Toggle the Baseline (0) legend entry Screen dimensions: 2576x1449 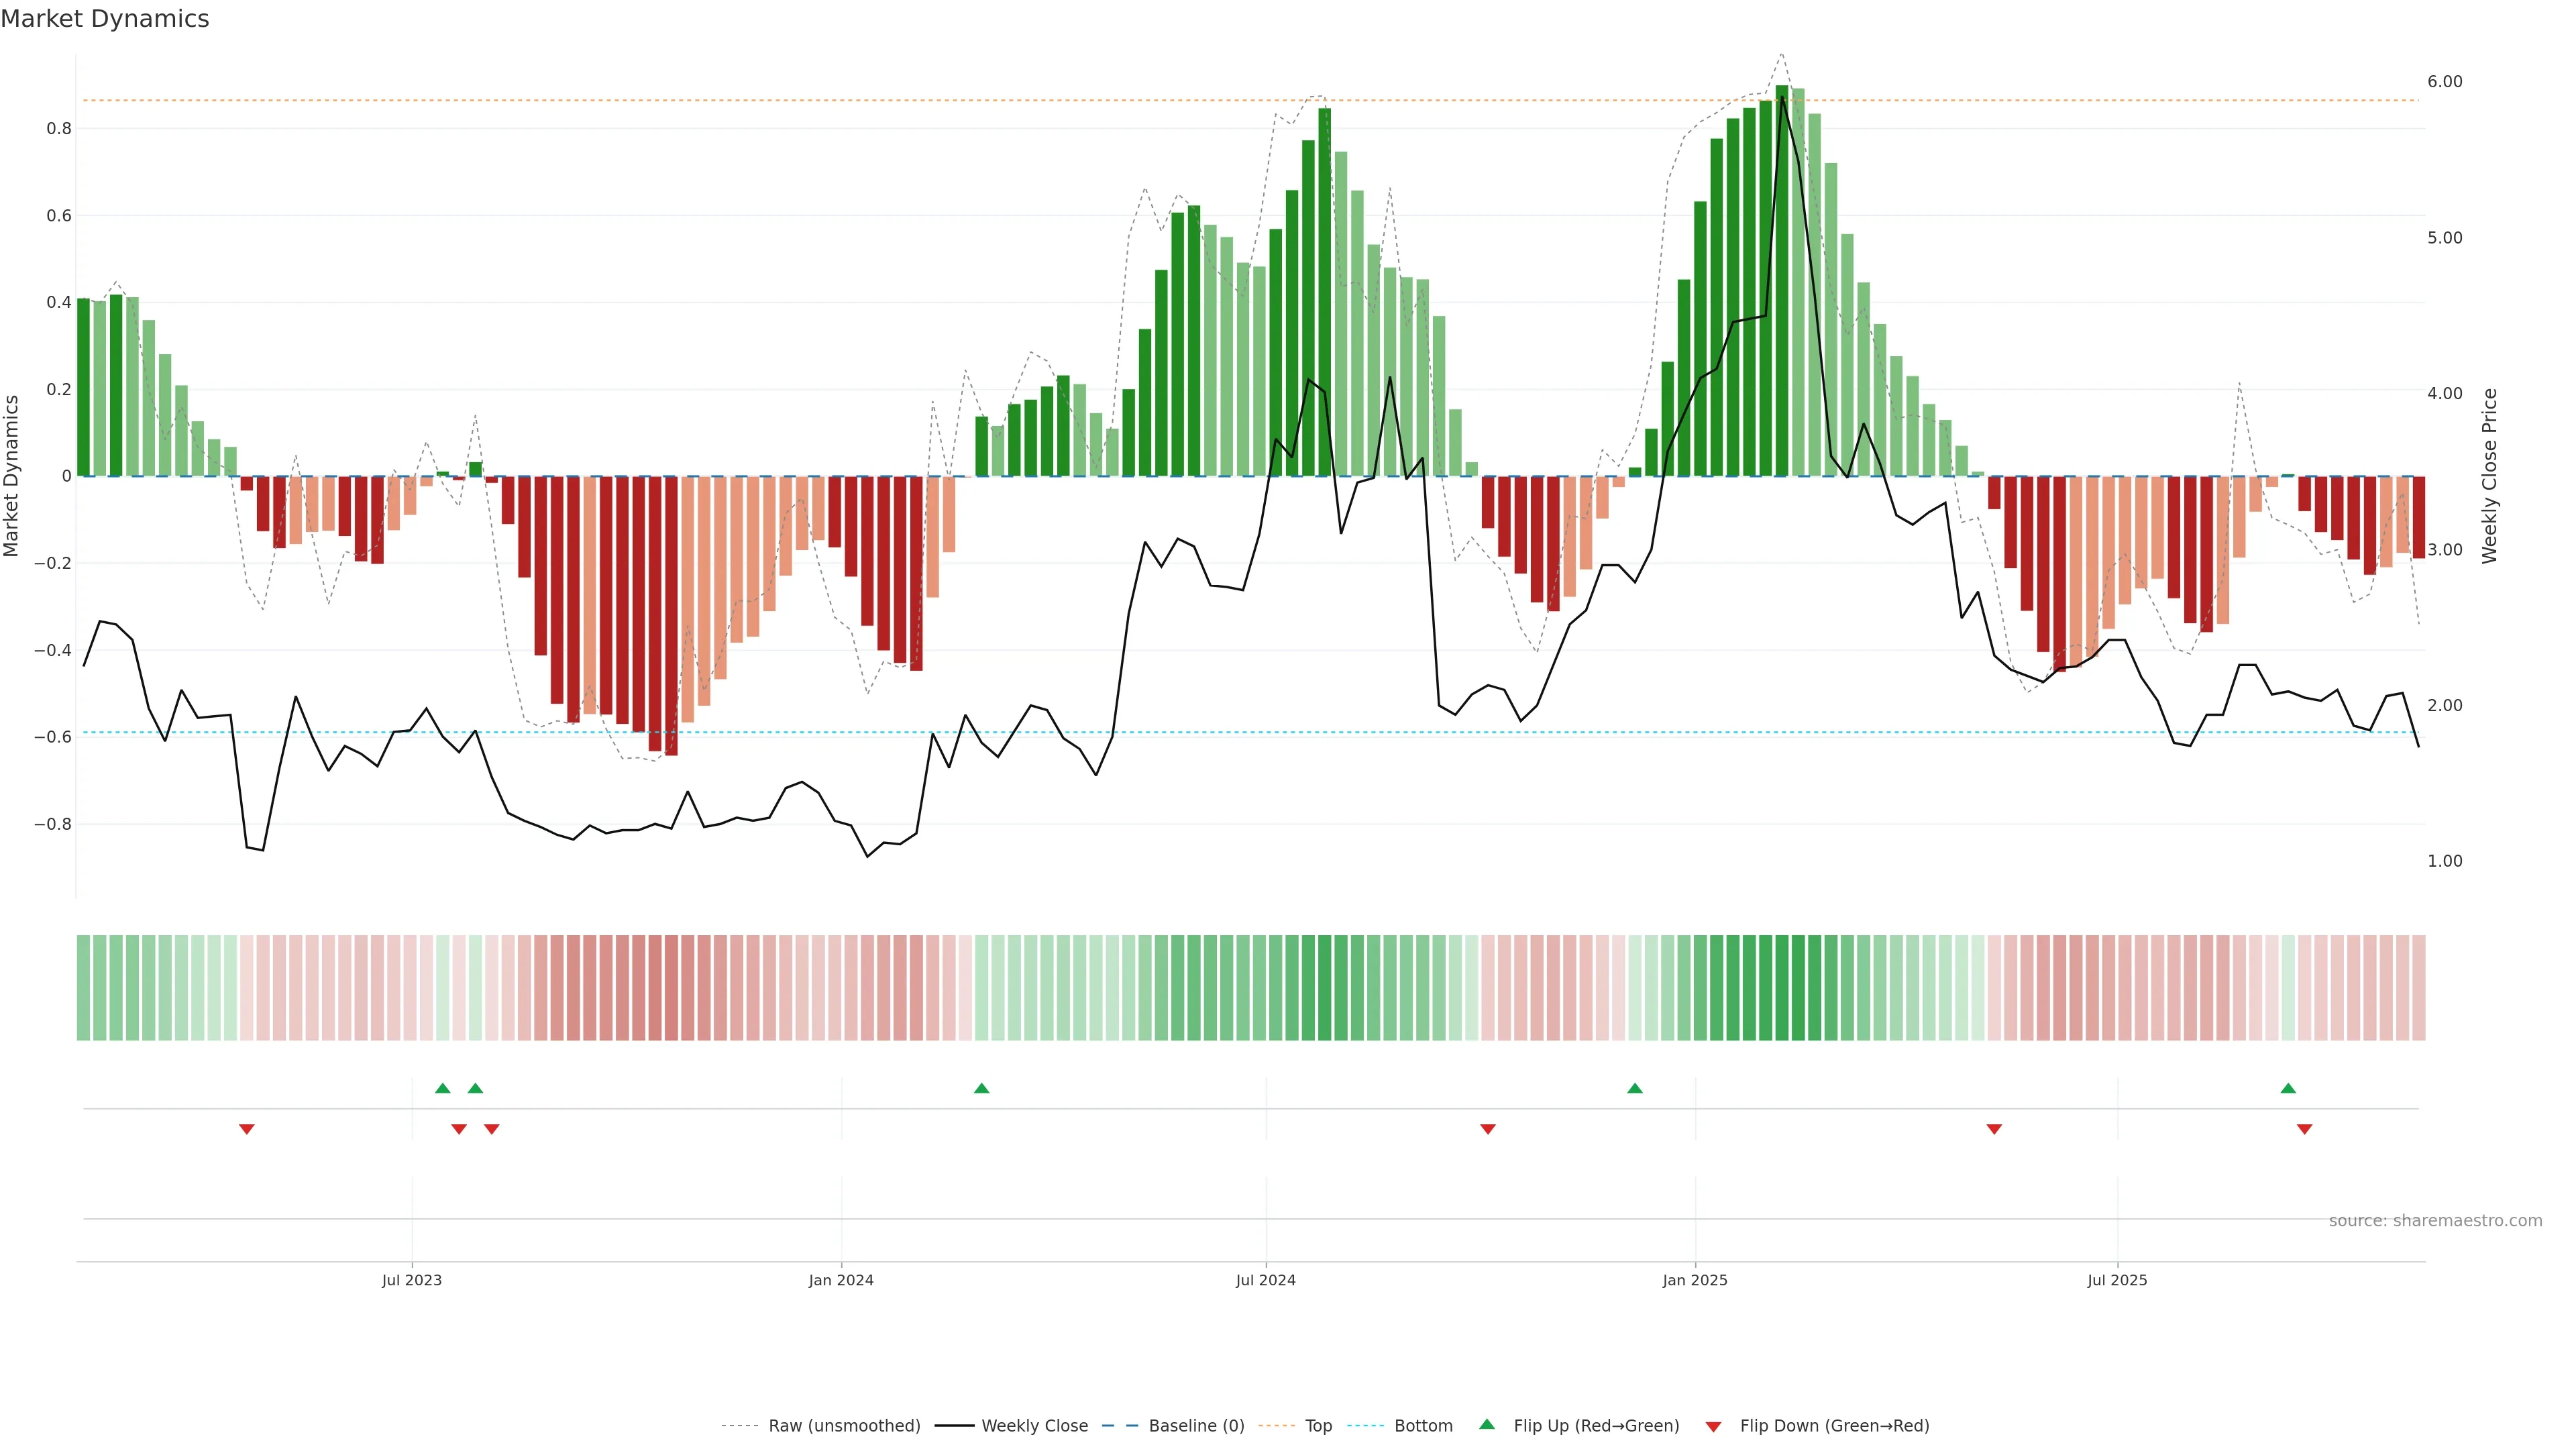(x=1196, y=1426)
